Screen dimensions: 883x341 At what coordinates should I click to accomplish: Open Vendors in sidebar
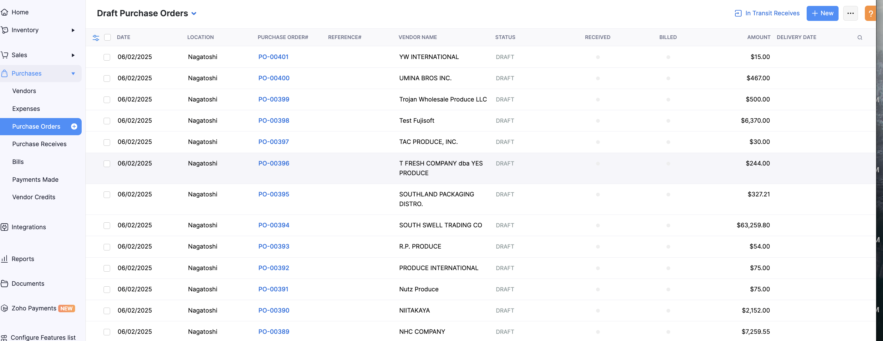point(24,91)
